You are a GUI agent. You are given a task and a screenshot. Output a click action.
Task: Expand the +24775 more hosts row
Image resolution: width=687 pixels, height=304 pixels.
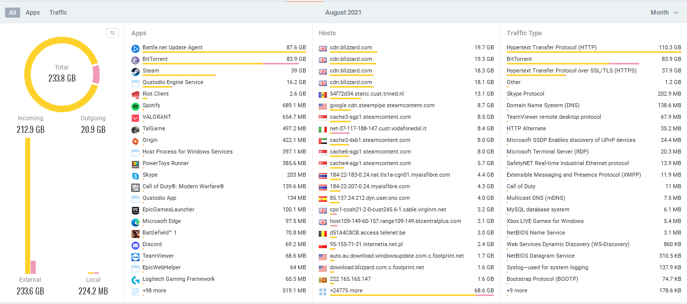click(406, 291)
